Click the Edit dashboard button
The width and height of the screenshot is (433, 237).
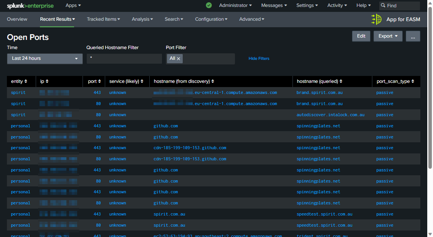coord(361,36)
